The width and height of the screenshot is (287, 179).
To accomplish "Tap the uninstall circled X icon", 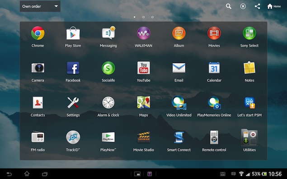I will pyautogui.click(x=243, y=6).
